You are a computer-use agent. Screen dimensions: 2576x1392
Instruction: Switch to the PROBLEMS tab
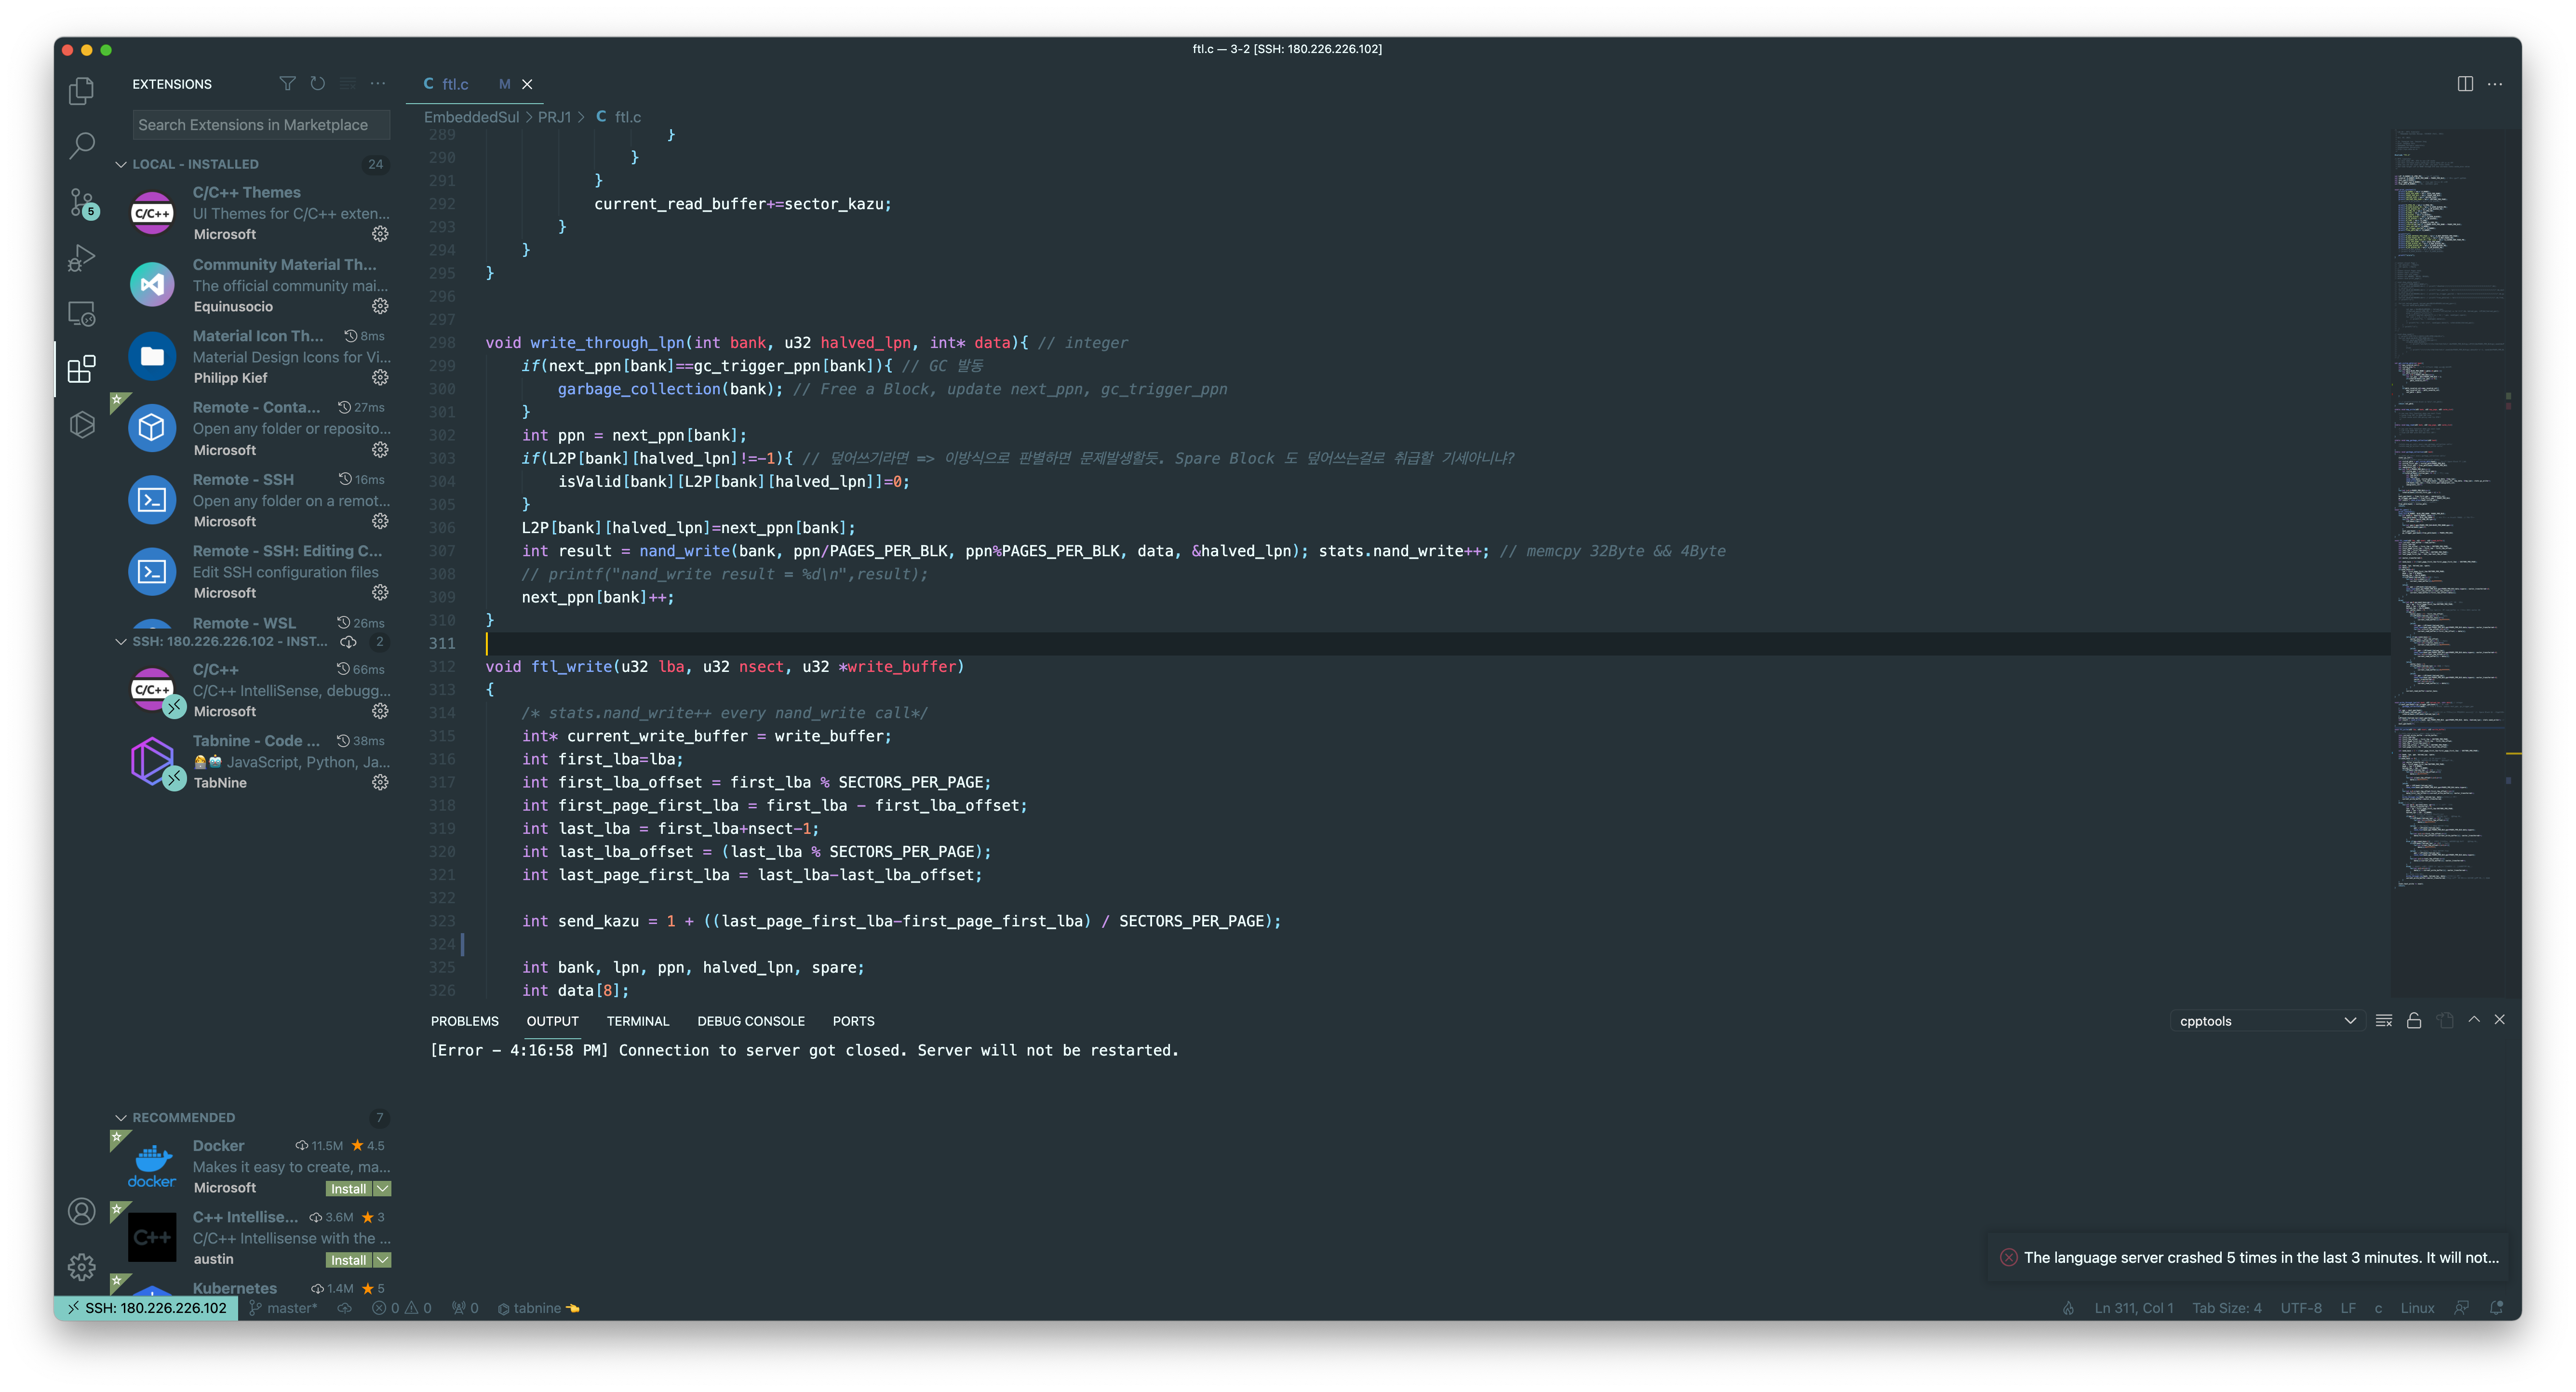[465, 1021]
